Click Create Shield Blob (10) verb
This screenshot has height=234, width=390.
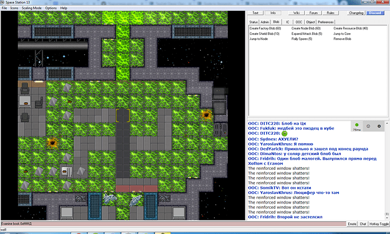click(265, 34)
